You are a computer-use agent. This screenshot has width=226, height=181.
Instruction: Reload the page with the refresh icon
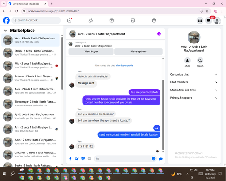click(17, 11)
